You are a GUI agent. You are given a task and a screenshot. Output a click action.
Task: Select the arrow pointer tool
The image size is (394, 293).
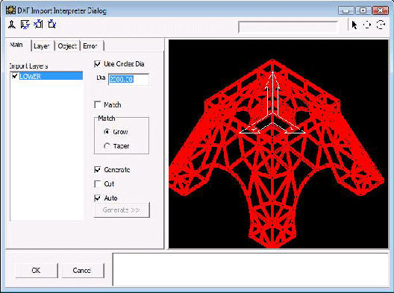point(354,25)
